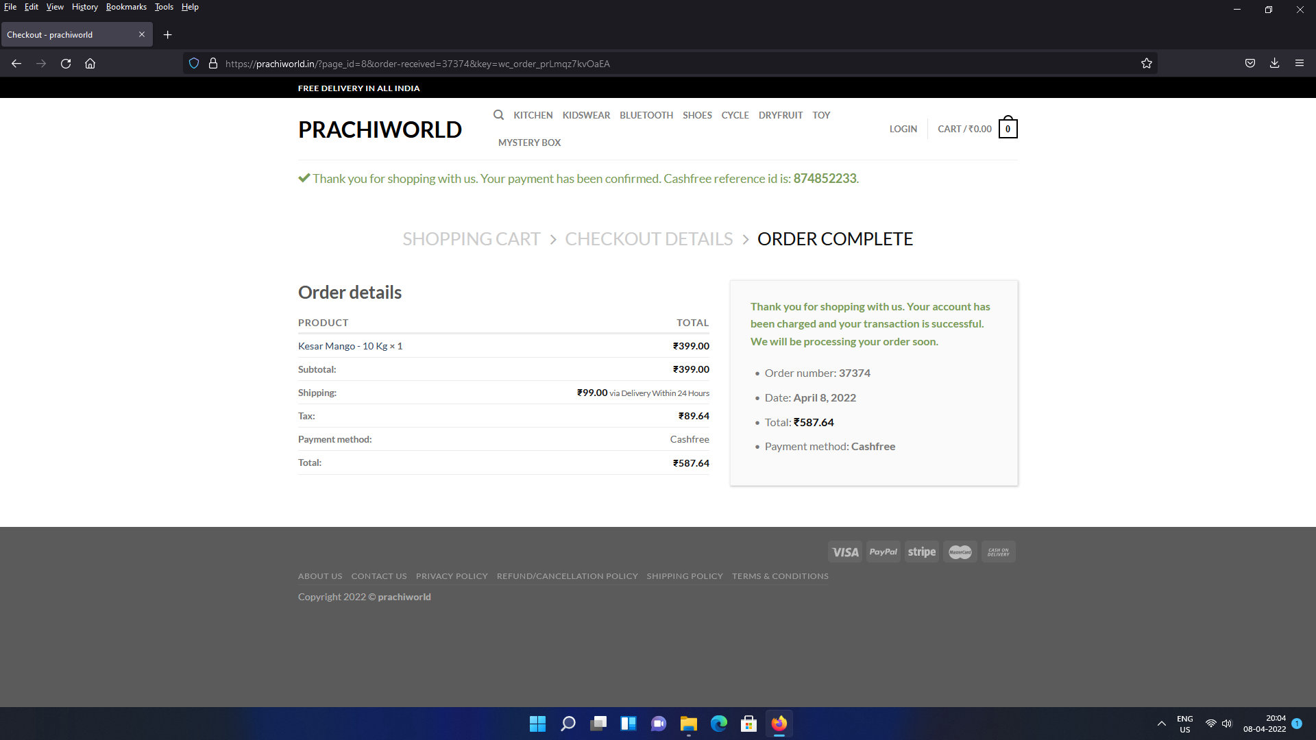Open the Firefox downloads panel
This screenshot has width=1316, height=740.
[1274, 63]
